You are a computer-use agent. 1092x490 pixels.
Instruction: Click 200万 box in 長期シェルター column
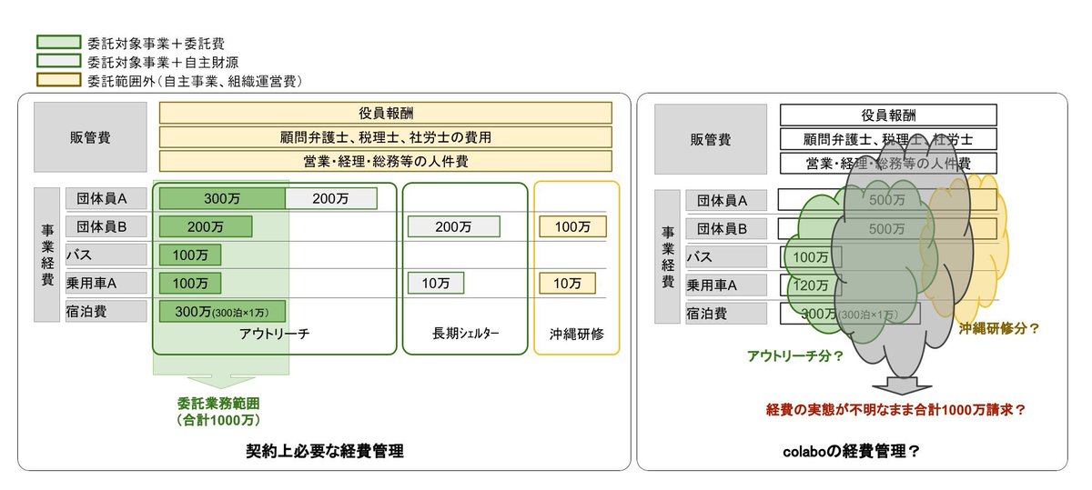(453, 226)
